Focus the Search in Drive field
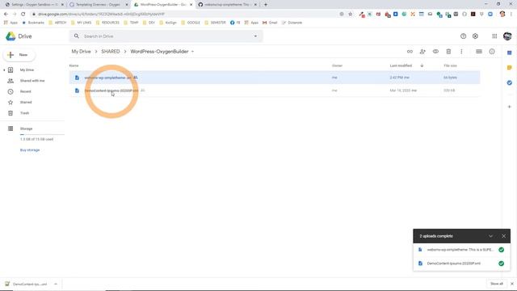 click(x=166, y=36)
